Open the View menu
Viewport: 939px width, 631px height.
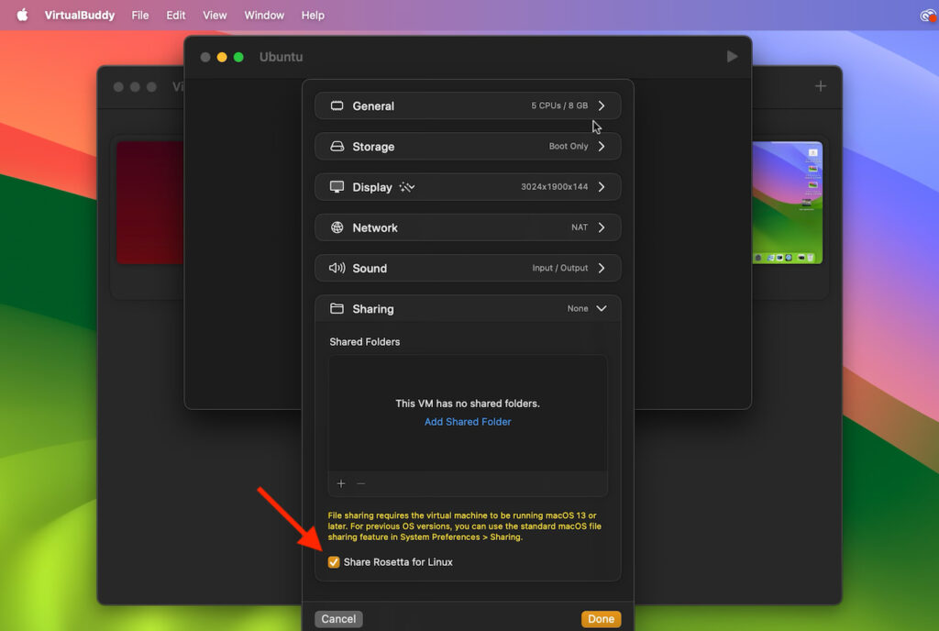coord(215,15)
